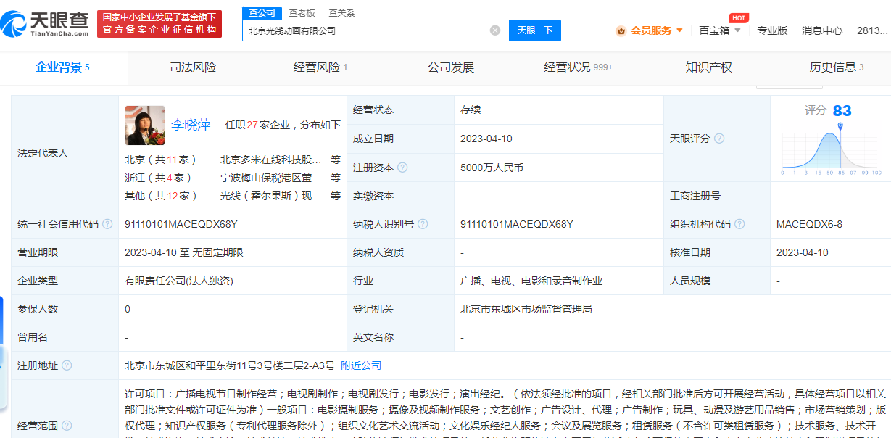Switch to the 查老板 search tab
891x438 pixels.
pyautogui.click(x=302, y=12)
